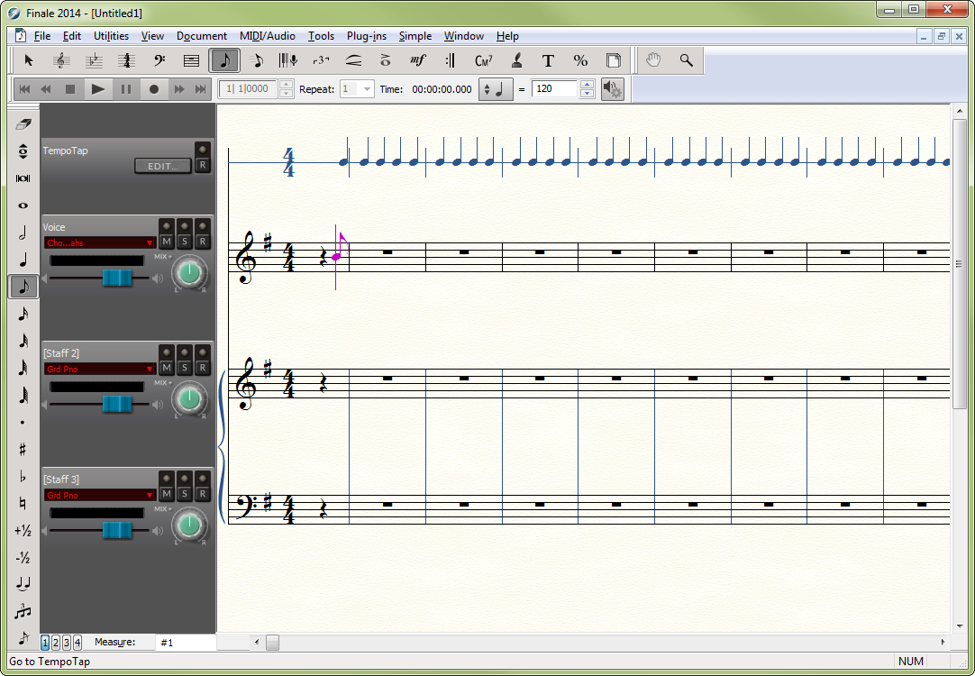This screenshot has width=975, height=676.
Task: Select the tie tool in palette
Action: click(23, 584)
